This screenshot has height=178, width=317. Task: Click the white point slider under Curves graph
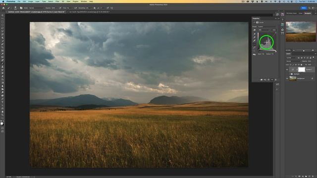276,51
